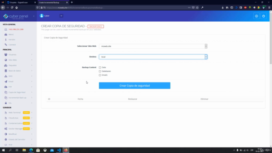This screenshot has height=153, width=272.
Task: Open the Seleccionar Sitio Web dropdown
Action: click(153, 46)
